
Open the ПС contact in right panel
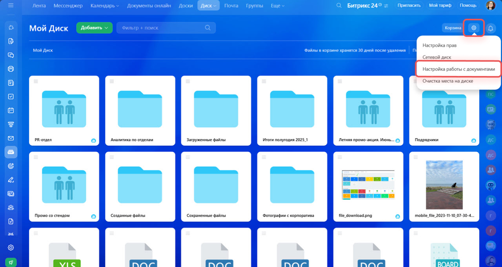pyautogui.click(x=491, y=94)
